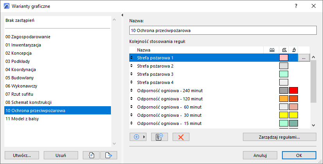This screenshot has height=164, width=323.
Task: Click the fill type column header icon
Action: click(x=284, y=50)
